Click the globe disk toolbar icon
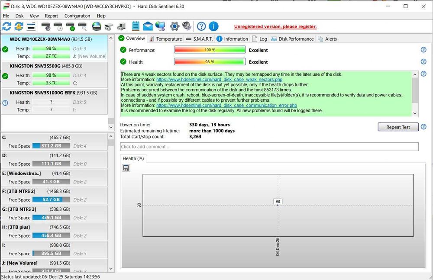Screen dimensions: 433x280 (97, 26)
